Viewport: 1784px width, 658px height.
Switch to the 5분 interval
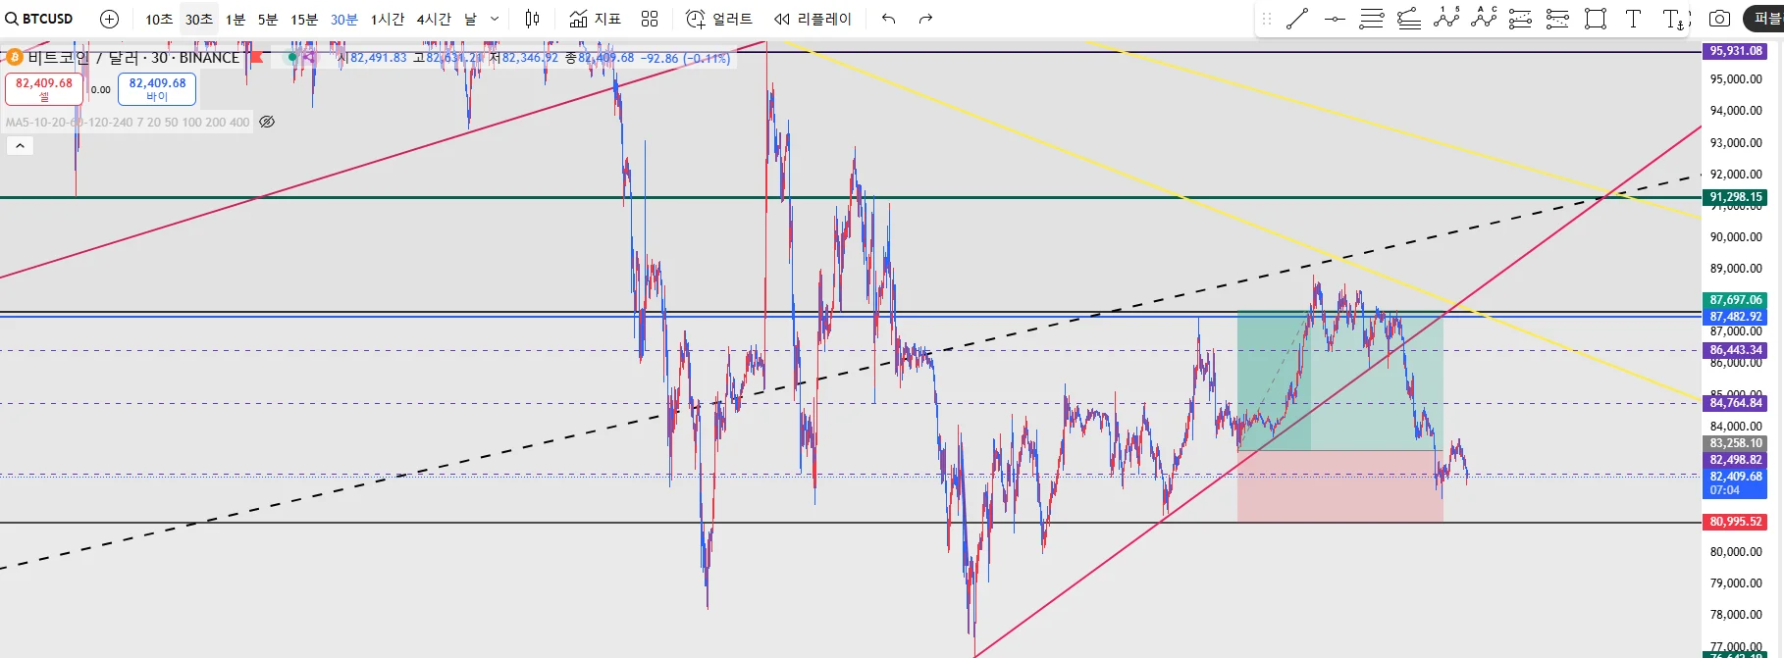pos(268,19)
